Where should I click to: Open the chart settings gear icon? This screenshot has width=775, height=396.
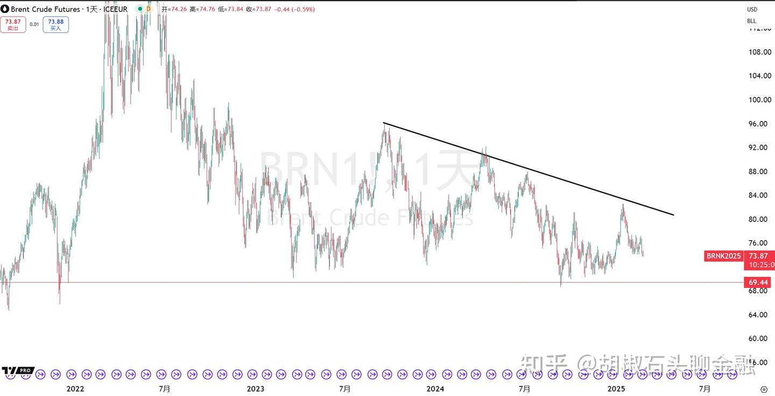tap(763, 388)
